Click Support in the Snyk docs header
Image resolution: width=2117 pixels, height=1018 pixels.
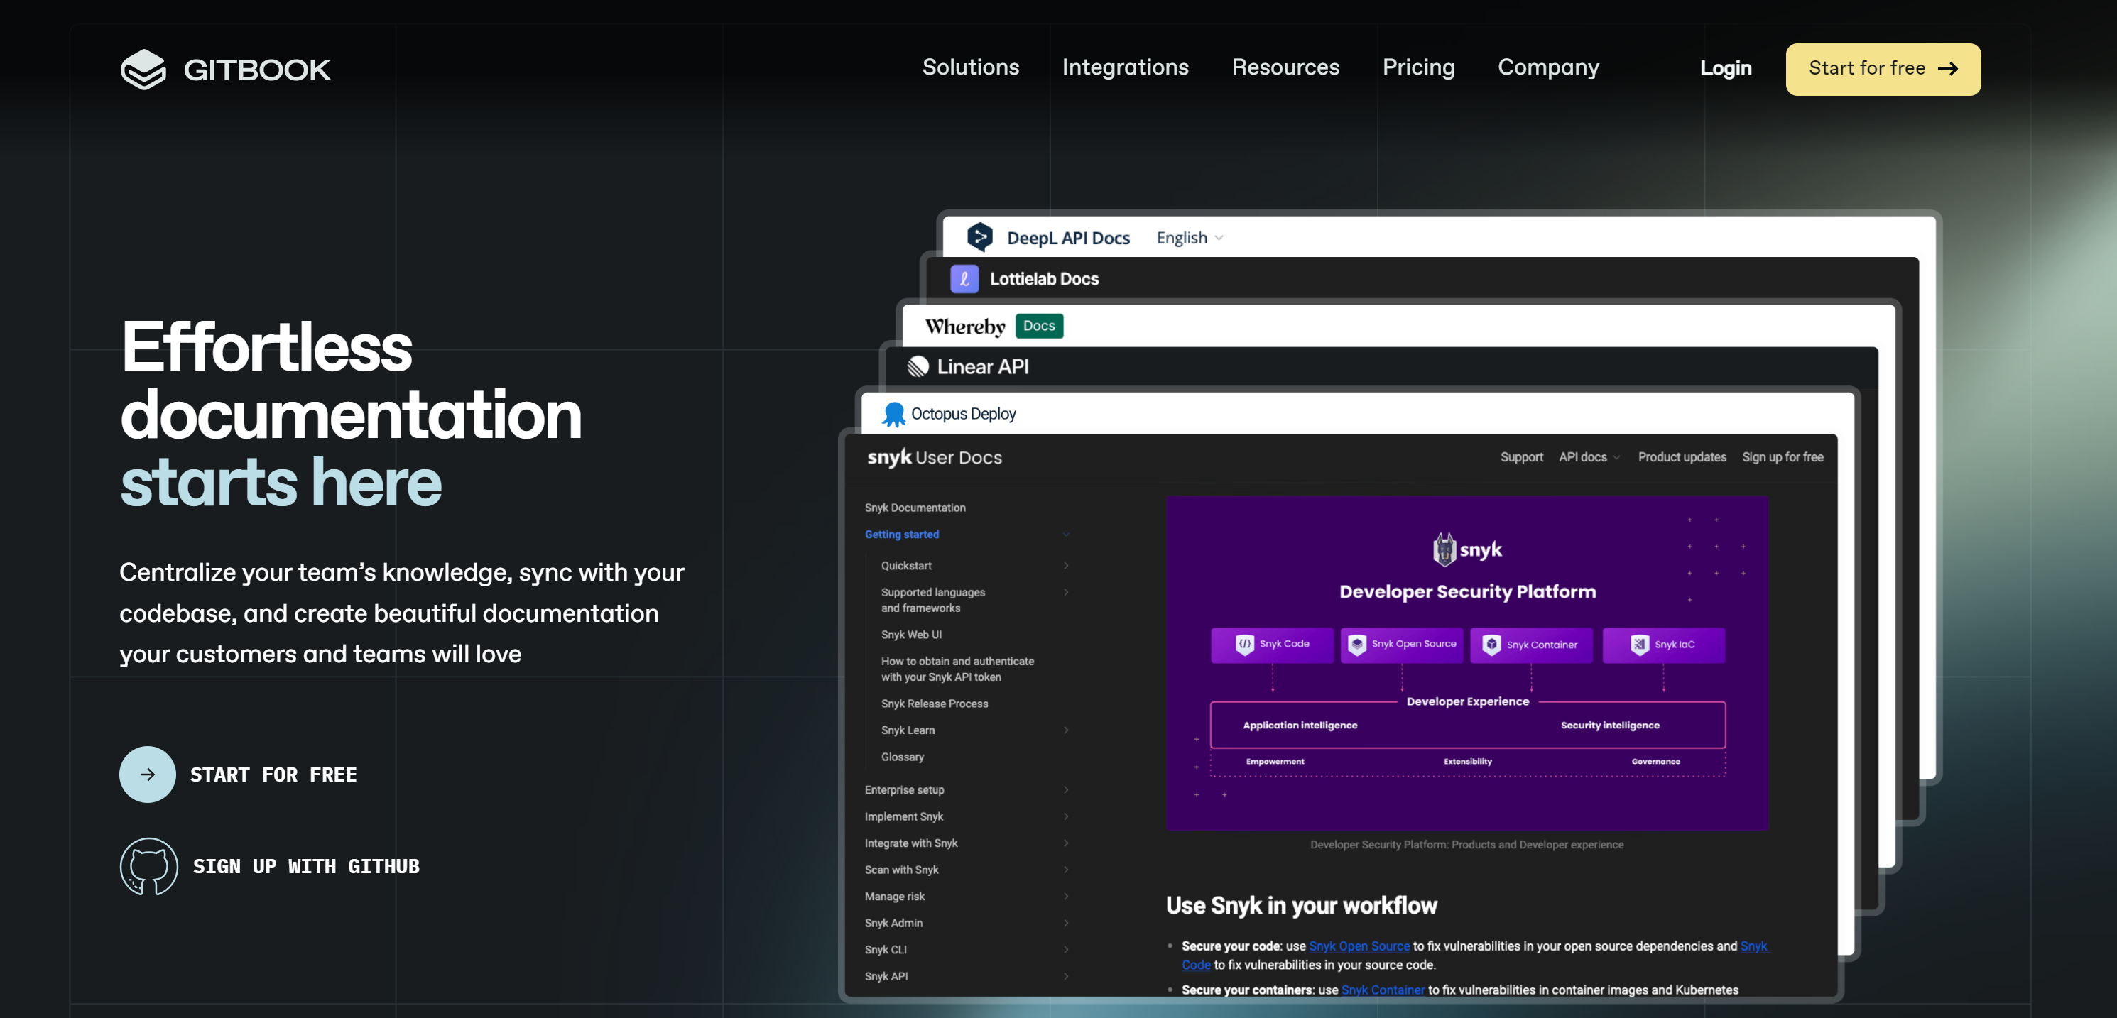coord(1521,457)
